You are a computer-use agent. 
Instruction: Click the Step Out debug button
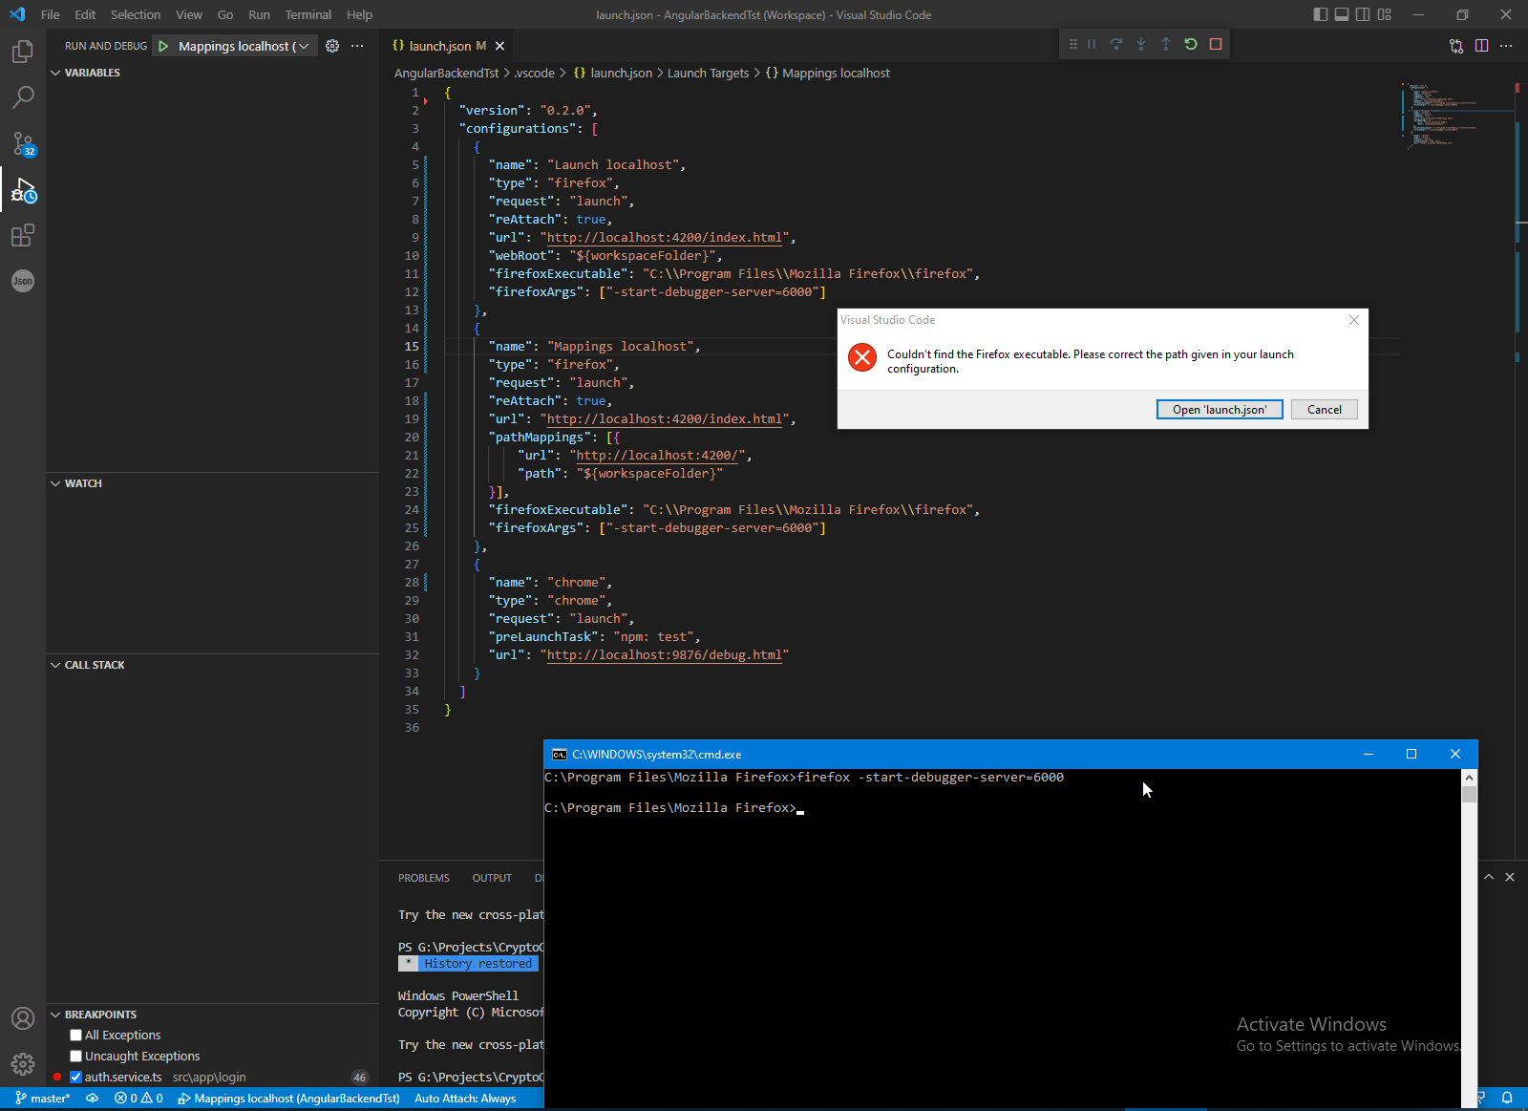[1166, 44]
